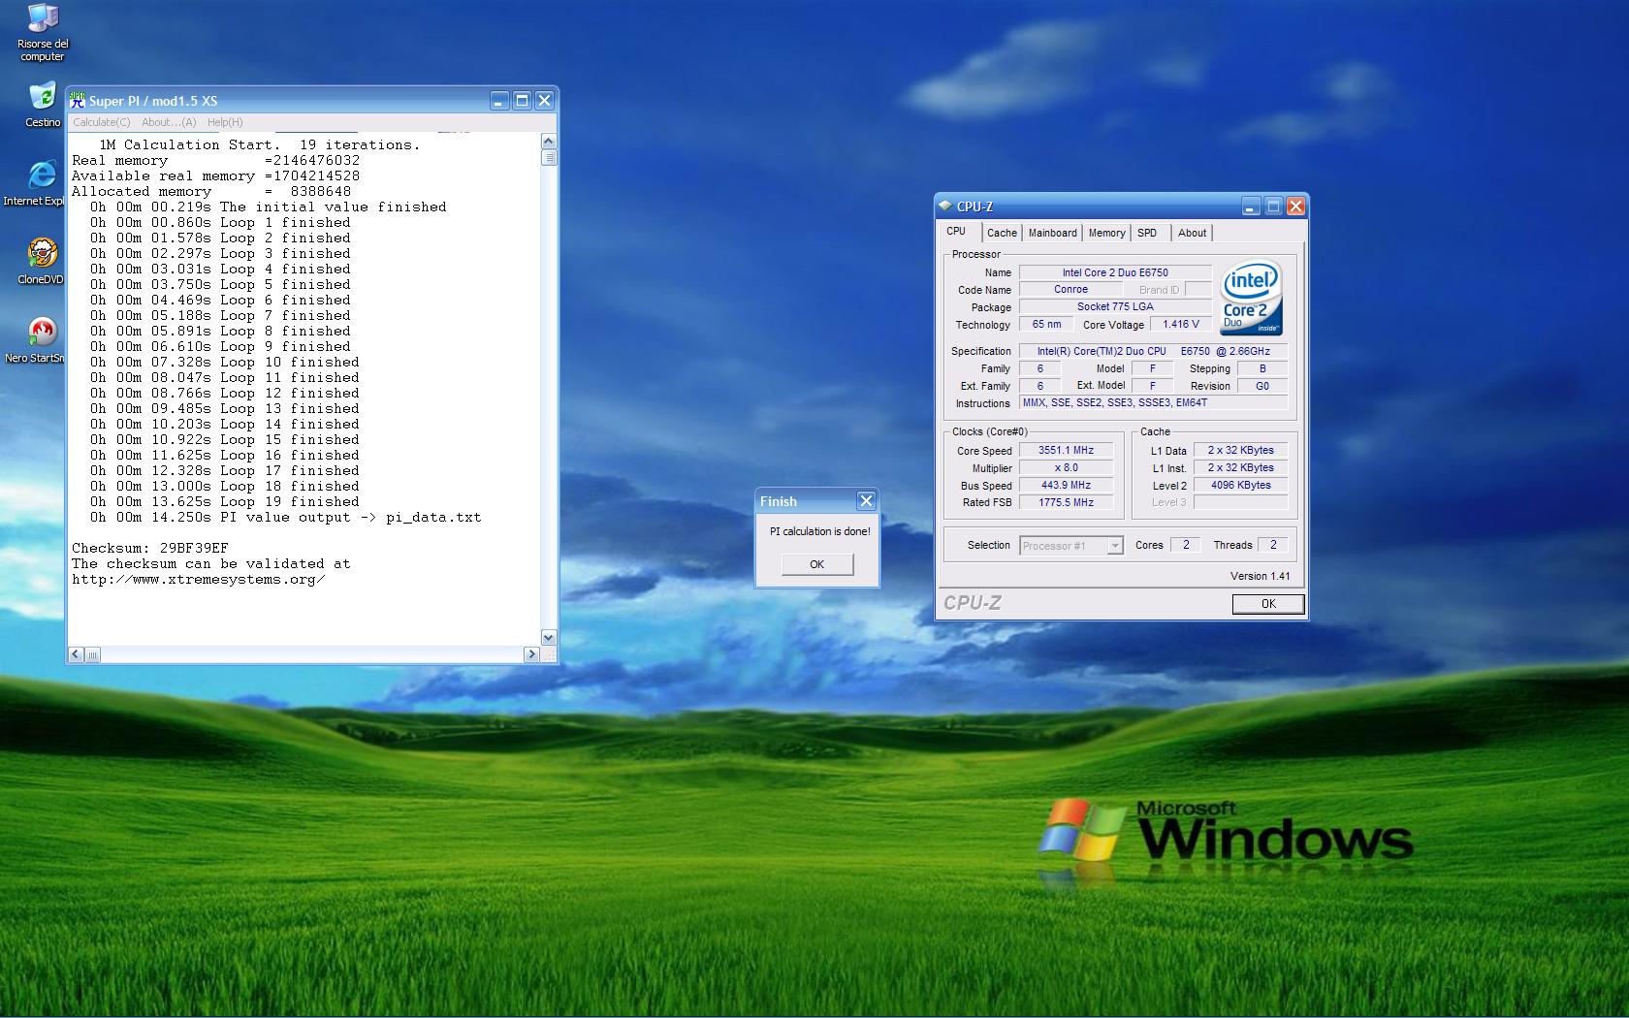Click the Version 1.41 label in CPU-Z
1629x1018 pixels.
pos(1261,576)
